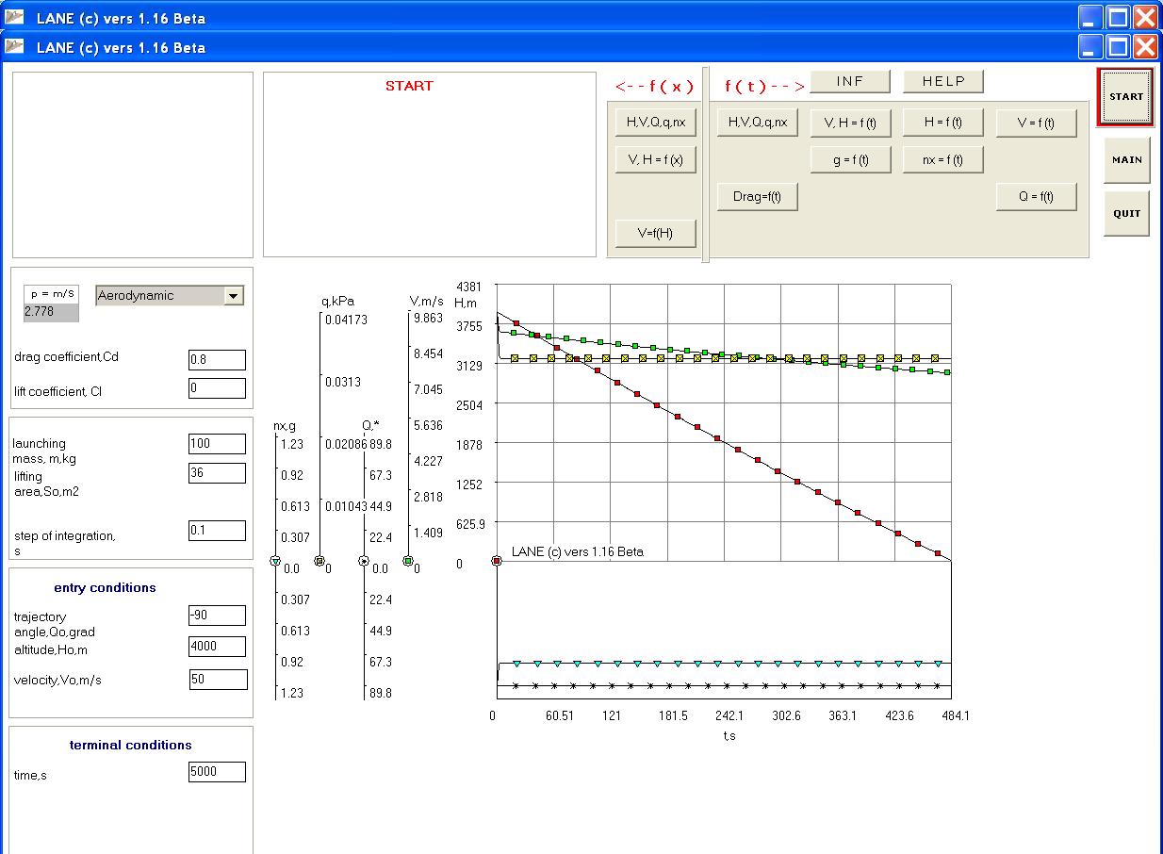The image size is (1163, 854).
Task: Click the red marker at the graph origin
Action: (x=497, y=561)
